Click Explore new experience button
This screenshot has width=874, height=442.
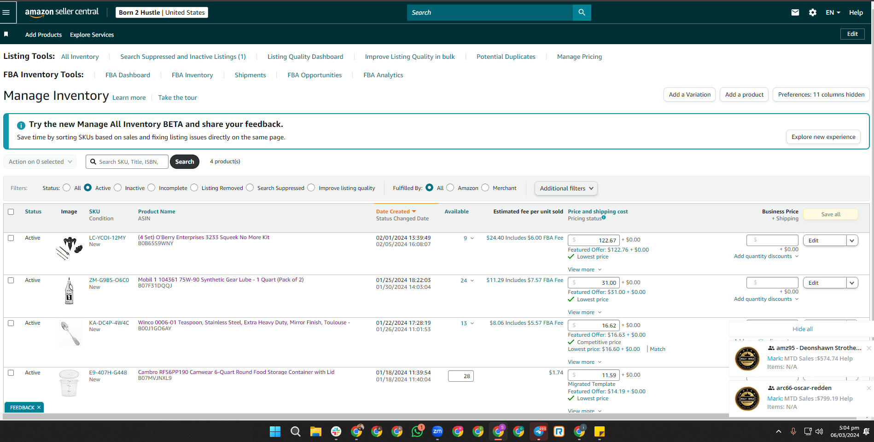[823, 137]
